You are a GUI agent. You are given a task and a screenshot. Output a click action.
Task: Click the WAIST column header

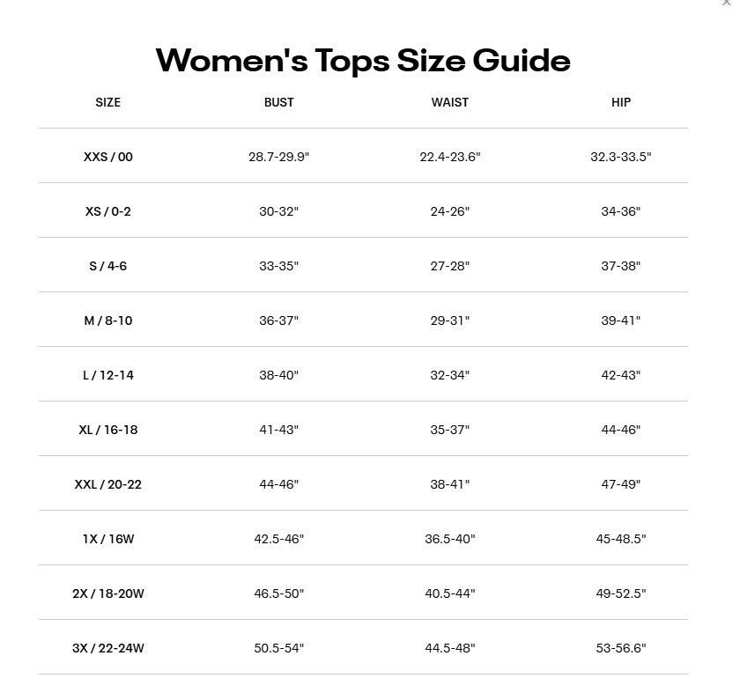(x=449, y=102)
